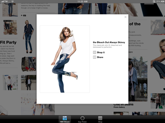This screenshot has height=123, width=165.
Task: Open the Shop tab in bottom bar
Action: (x=100, y=119)
